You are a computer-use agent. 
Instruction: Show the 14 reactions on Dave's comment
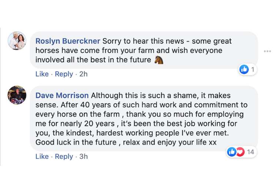click(x=250, y=152)
